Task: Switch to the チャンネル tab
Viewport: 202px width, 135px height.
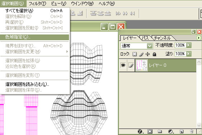Action: click(x=162, y=38)
